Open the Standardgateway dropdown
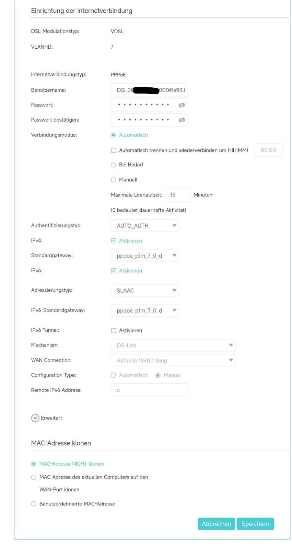The image size is (292, 548). click(145, 256)
